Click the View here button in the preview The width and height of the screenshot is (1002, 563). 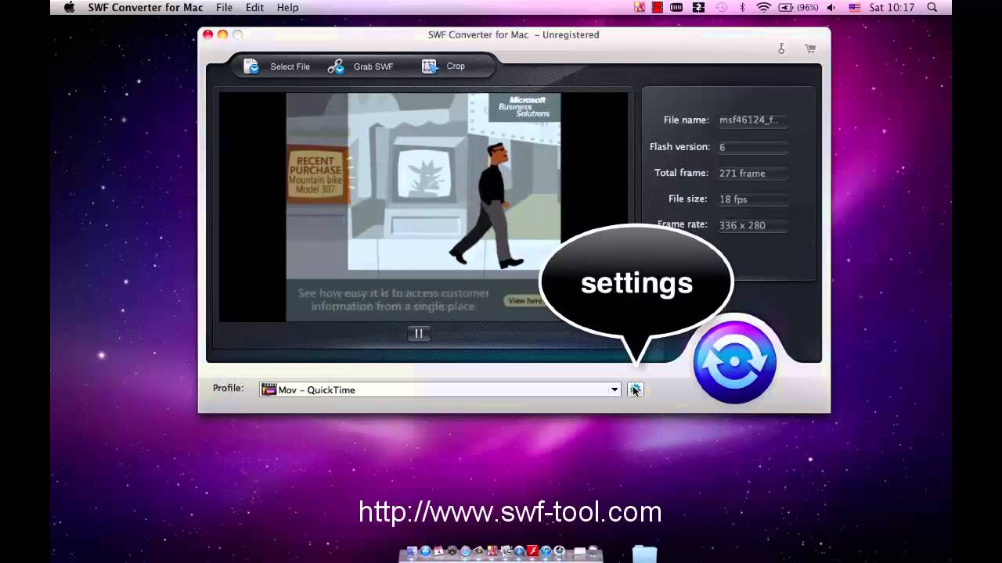[524, 300]
